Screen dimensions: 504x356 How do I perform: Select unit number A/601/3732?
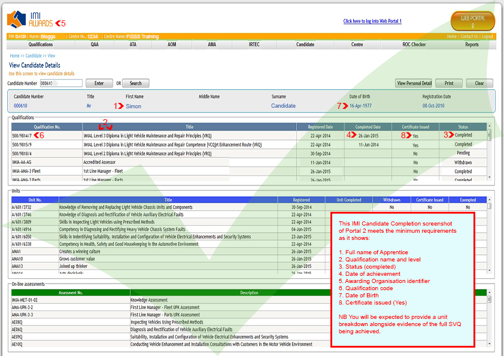(22, 207)
